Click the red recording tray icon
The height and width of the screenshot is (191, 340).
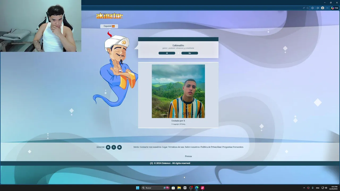(308, 188)
